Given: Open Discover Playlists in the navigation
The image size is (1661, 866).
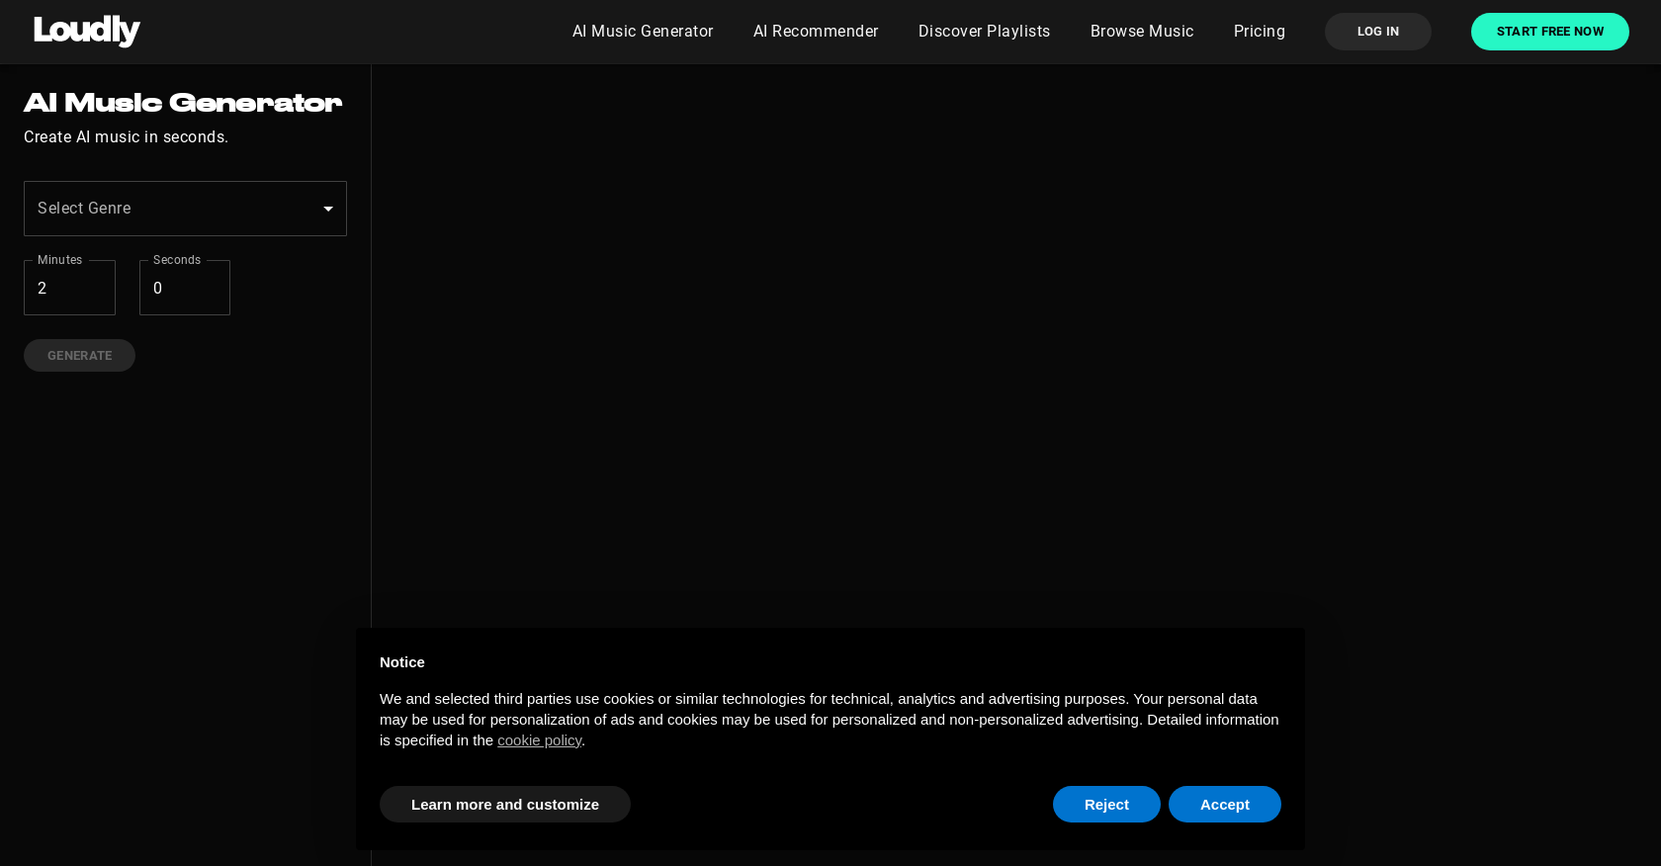Looking at the screenshot, I should click(x=984, y=32).
